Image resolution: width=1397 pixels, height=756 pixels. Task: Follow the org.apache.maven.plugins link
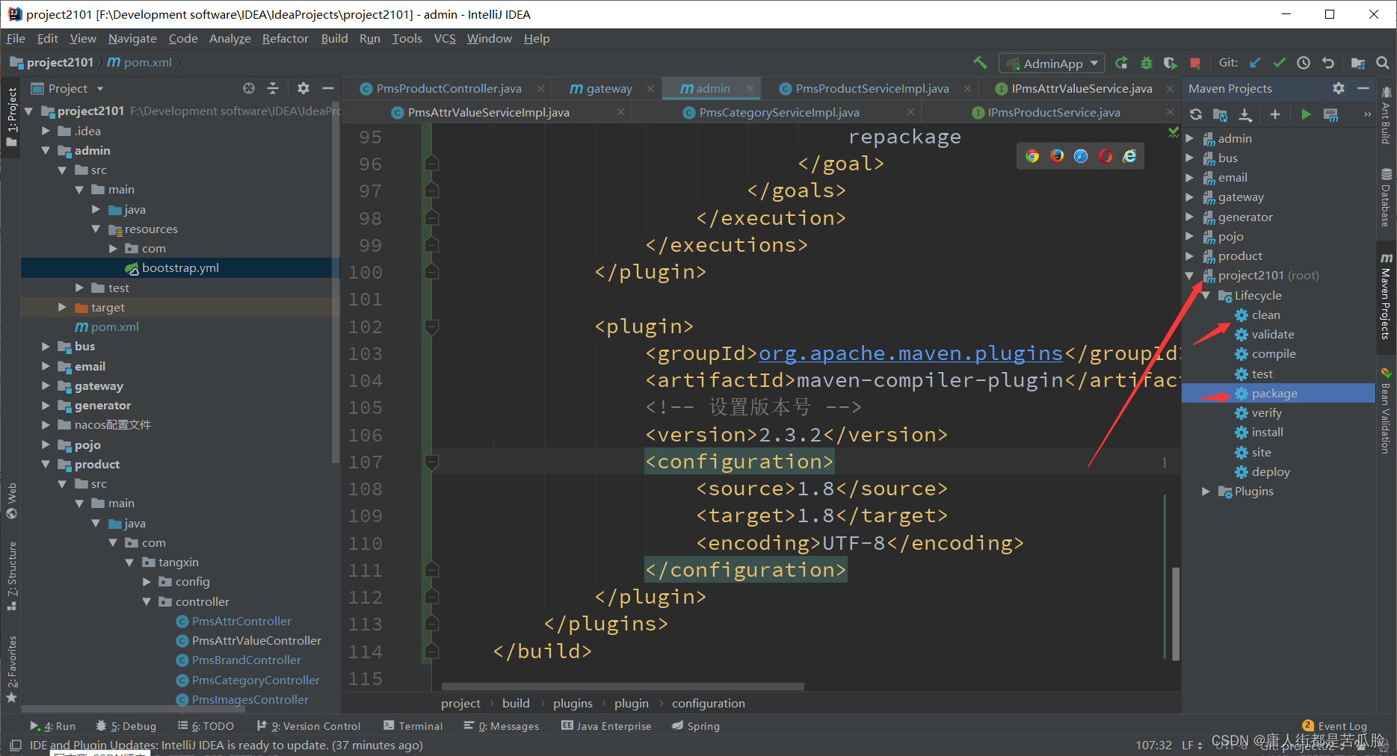coord(910,353)
